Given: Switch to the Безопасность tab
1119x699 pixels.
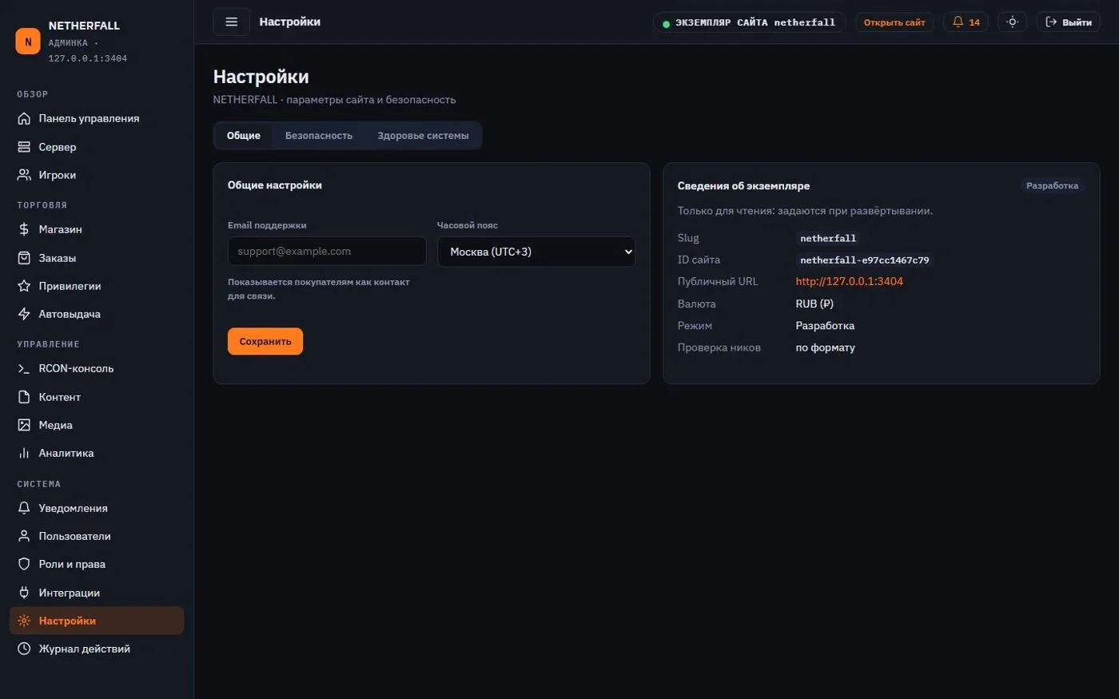Looking at the screenshot, I should point(319,136).
